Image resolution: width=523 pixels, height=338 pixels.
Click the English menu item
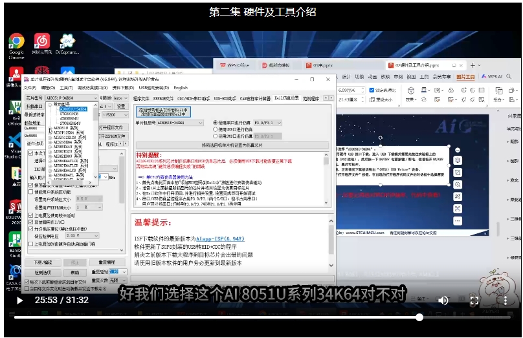click(x=181, y=88)
